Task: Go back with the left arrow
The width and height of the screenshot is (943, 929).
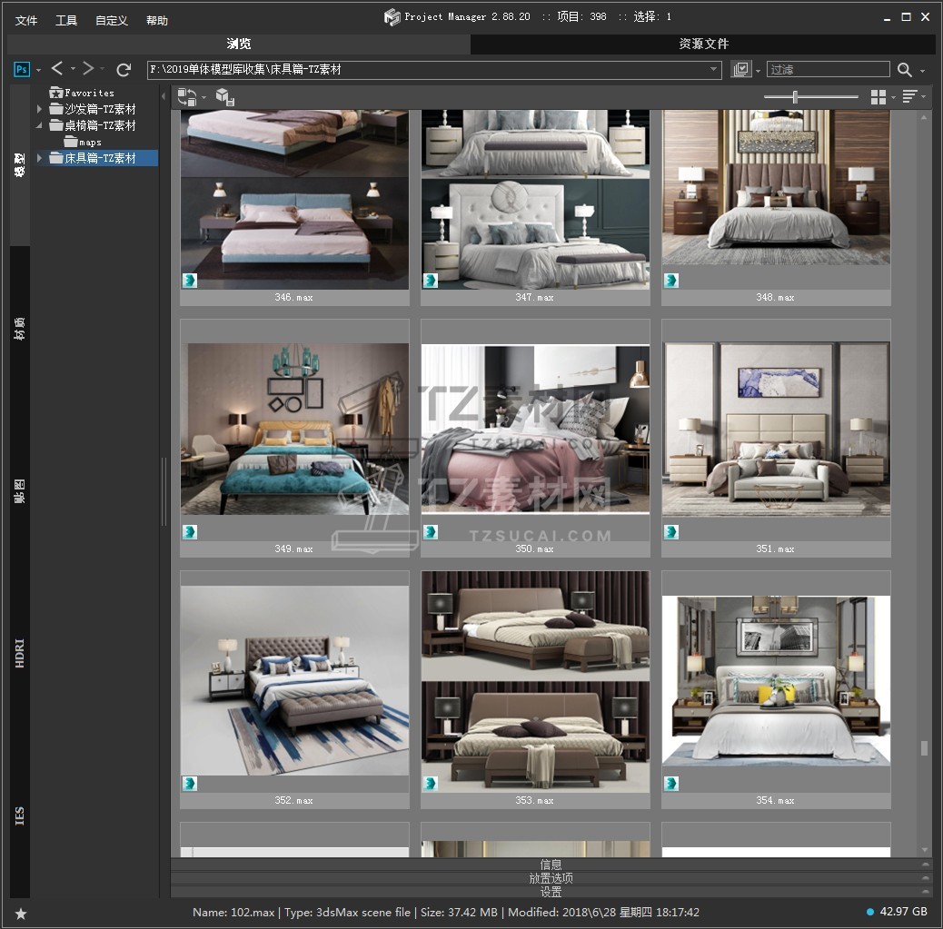Action: tap(57, 69)
